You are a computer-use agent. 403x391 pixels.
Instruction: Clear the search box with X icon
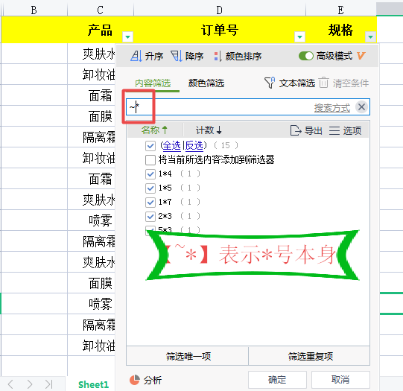coord(361,107)
